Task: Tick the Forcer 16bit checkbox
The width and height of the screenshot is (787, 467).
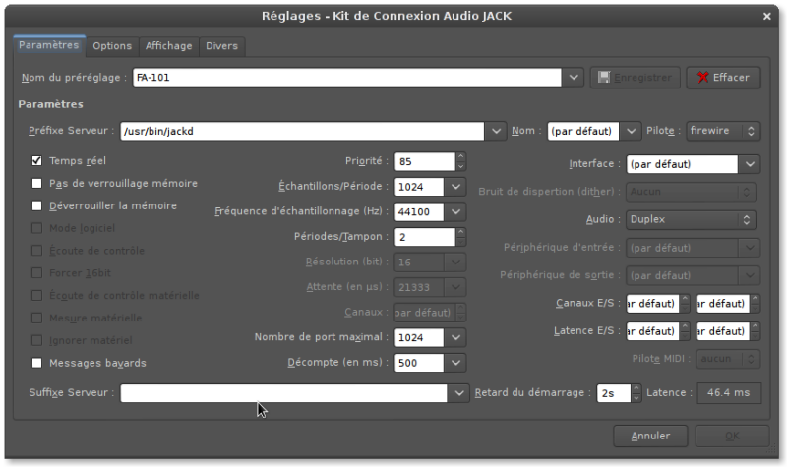Action: pos(36,273)
